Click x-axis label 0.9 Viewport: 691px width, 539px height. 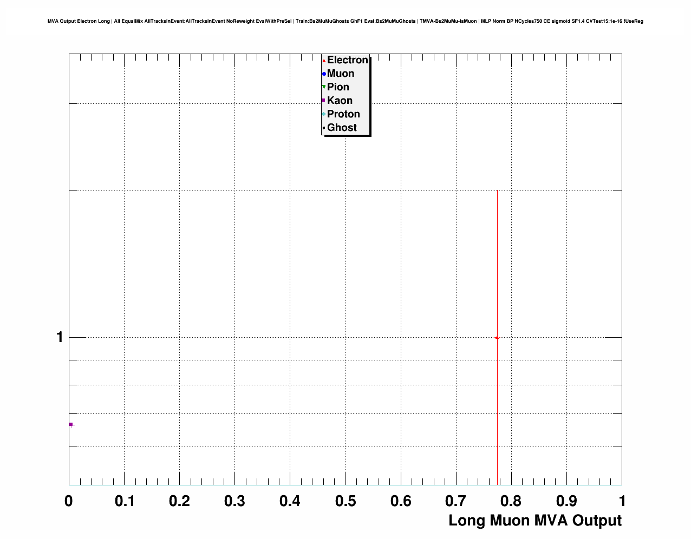click(566, 501)
